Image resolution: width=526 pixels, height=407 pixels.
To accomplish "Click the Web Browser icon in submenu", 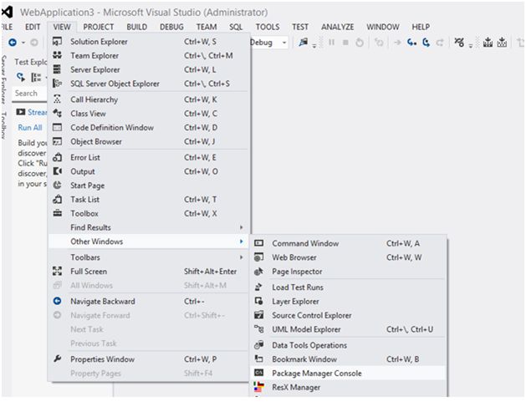I will 258,257.
